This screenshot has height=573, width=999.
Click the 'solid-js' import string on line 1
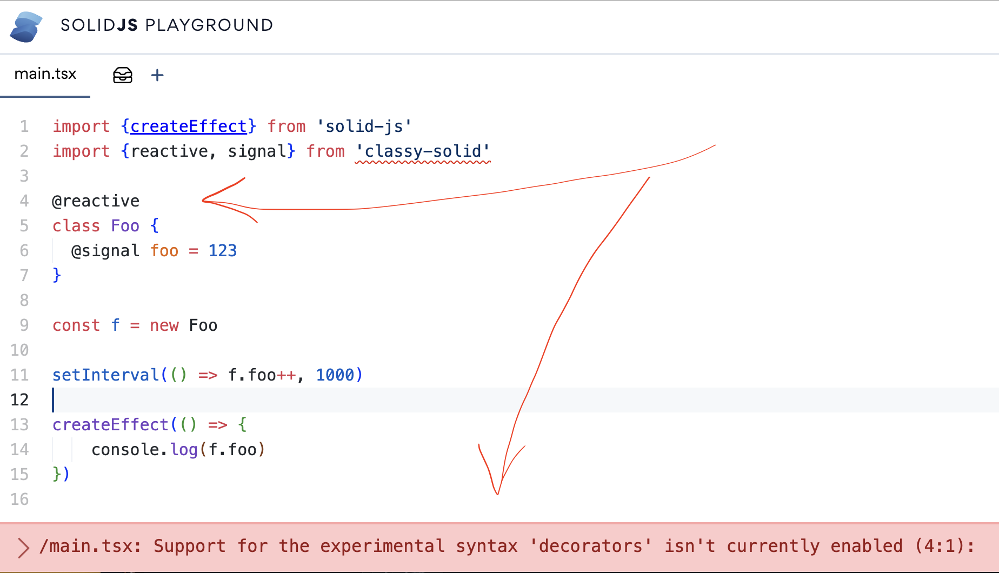coord(365,126)
